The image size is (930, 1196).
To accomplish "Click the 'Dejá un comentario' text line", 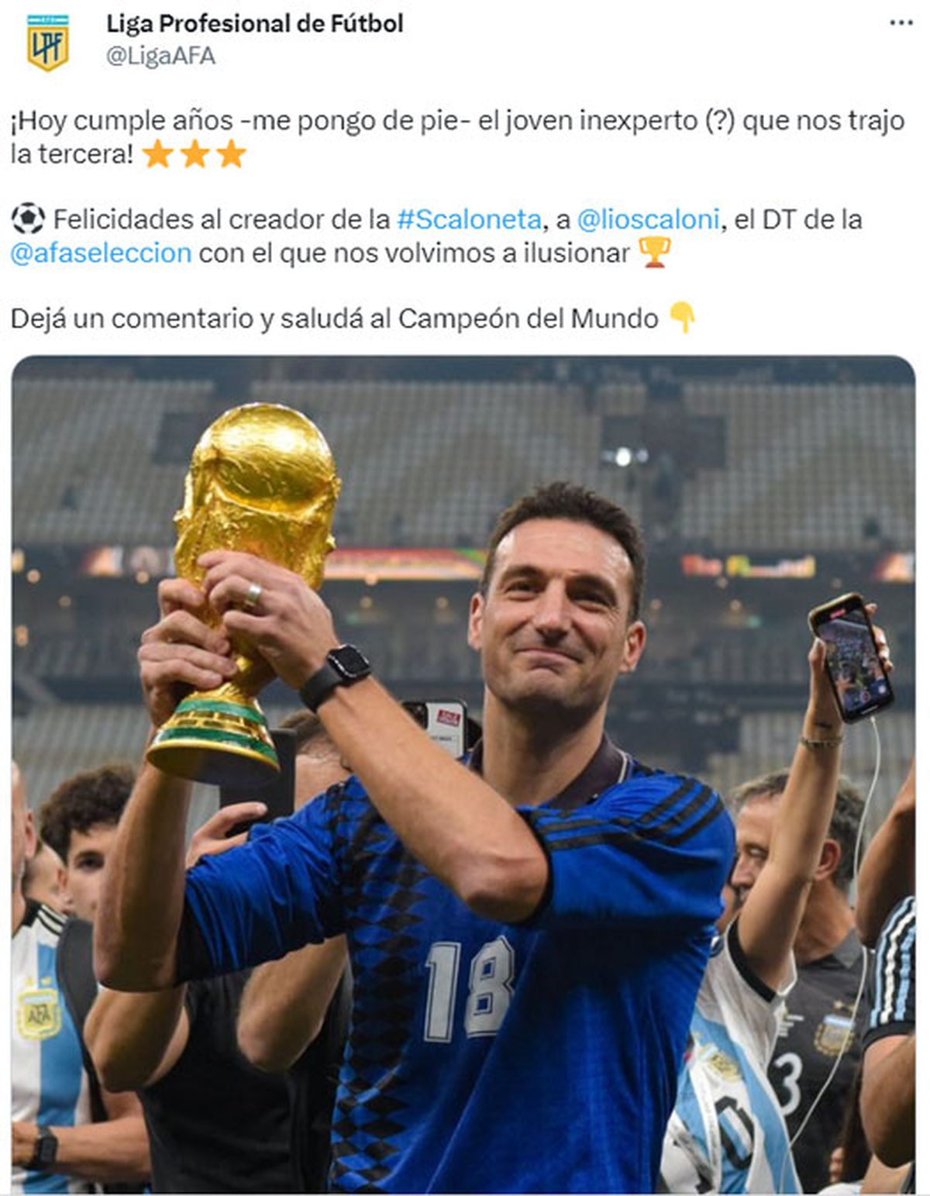I will [334, 319].
